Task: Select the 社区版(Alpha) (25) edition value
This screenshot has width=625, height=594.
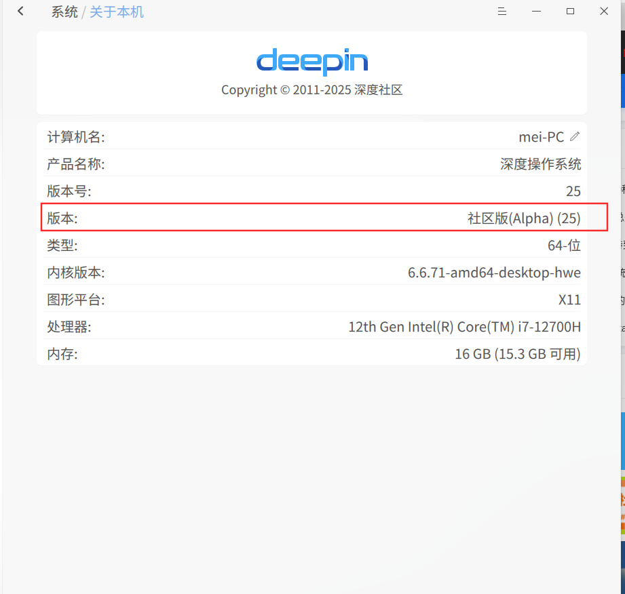Action: [524, 218]
